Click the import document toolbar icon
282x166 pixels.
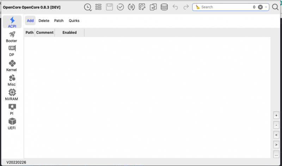pos(153,7)
